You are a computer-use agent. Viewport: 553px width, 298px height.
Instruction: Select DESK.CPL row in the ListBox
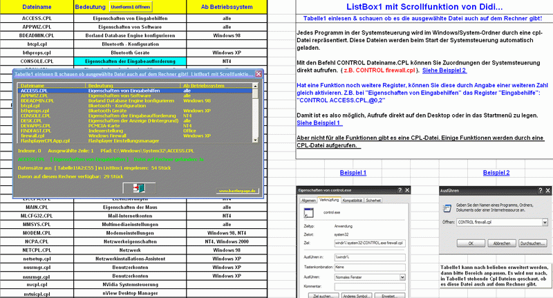click(135, 120)
